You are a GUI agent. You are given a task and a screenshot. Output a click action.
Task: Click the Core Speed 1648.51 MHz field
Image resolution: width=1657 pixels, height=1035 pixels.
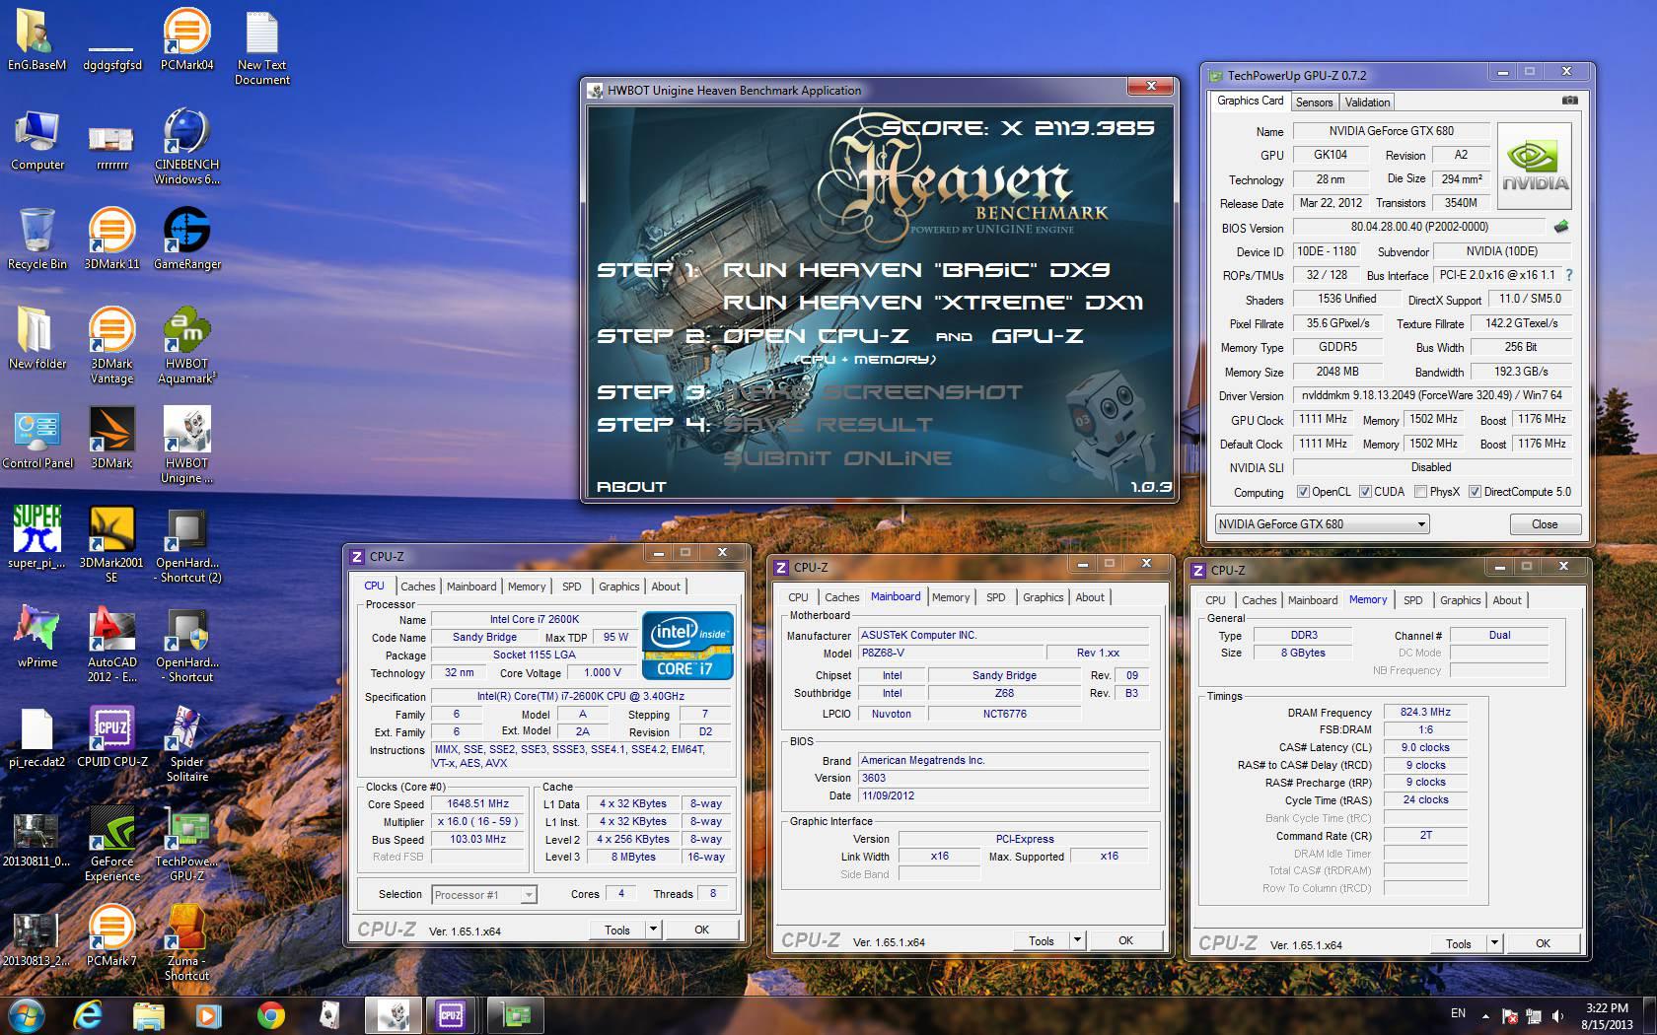(478, 804)
